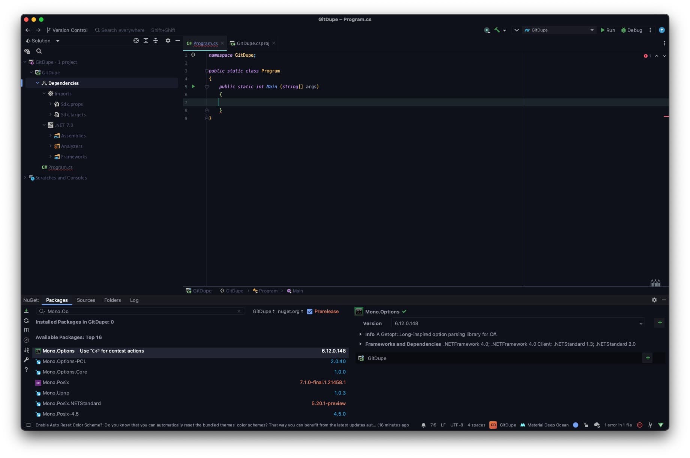Viewport: 690px width, 458px height.
Task: Click the locate in solution crosshair icon
Action: click(x=136, y=41)
